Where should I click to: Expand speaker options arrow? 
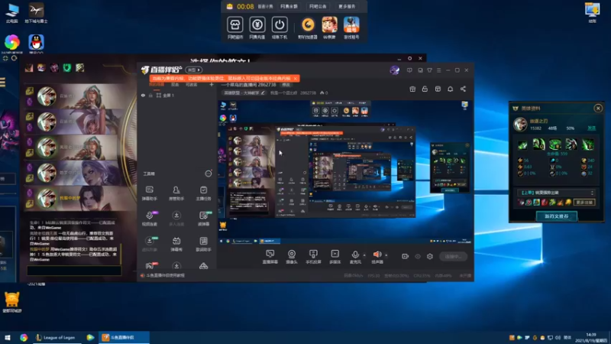click(x=386, y=255)
